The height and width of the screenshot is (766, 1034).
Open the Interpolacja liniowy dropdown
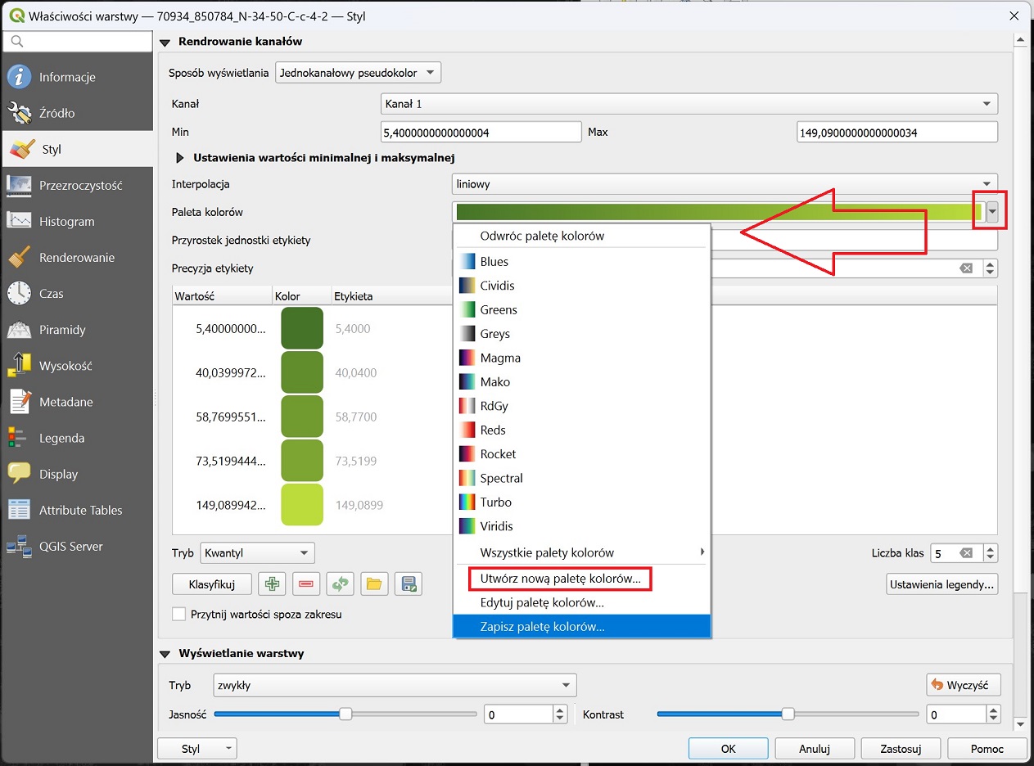point(725,184)
